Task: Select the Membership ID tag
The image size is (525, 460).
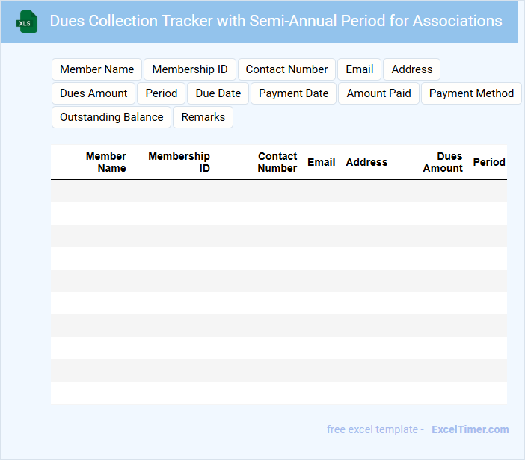Action: (190, 69)
